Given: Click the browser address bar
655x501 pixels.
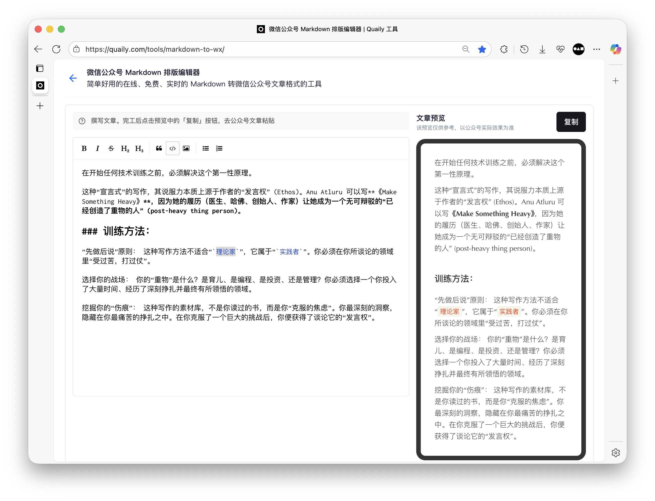Looking at the screenshot, I should click(268, 49).
